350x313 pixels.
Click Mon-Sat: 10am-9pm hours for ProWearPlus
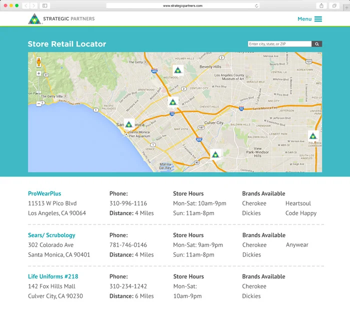(199, 203)
